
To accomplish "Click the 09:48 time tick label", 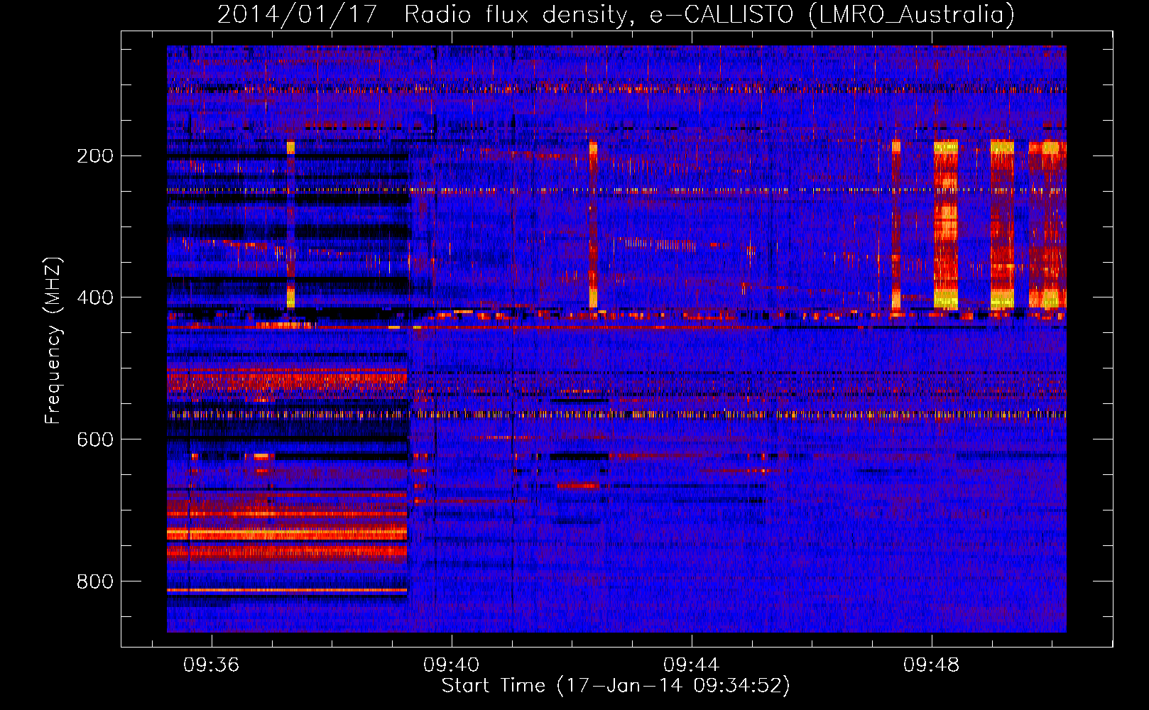I will click(931, 665).
